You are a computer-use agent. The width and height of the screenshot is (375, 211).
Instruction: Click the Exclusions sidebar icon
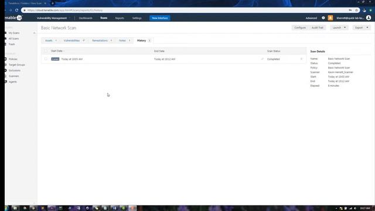5,70
